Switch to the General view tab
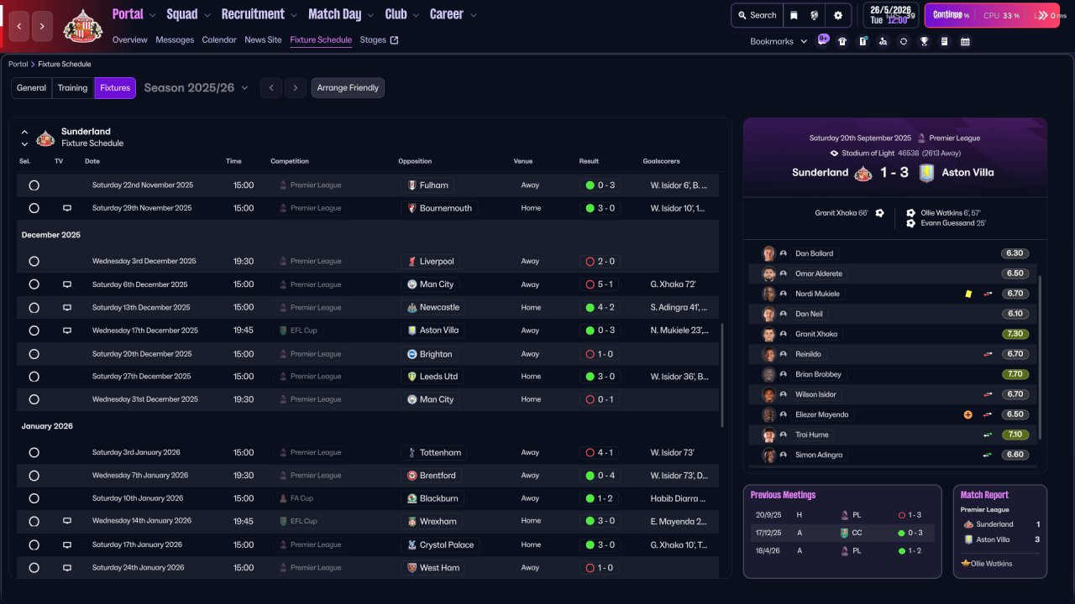Viewport: 1075px width, 604px height. (x=32, y=88)
